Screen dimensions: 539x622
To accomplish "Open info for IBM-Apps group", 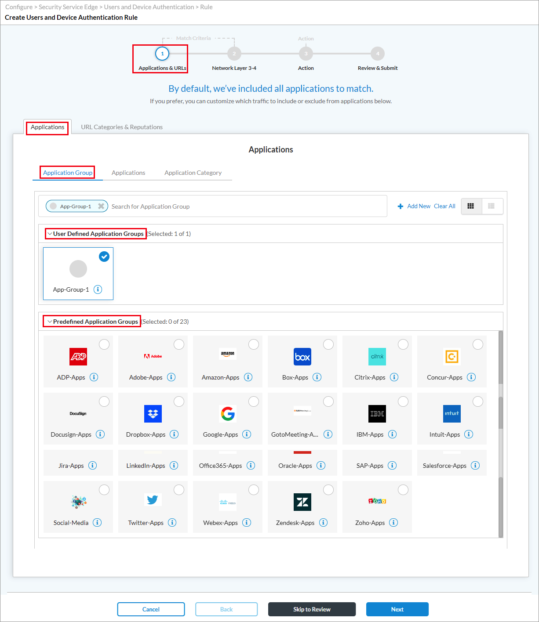I will (x=392, y=434).
